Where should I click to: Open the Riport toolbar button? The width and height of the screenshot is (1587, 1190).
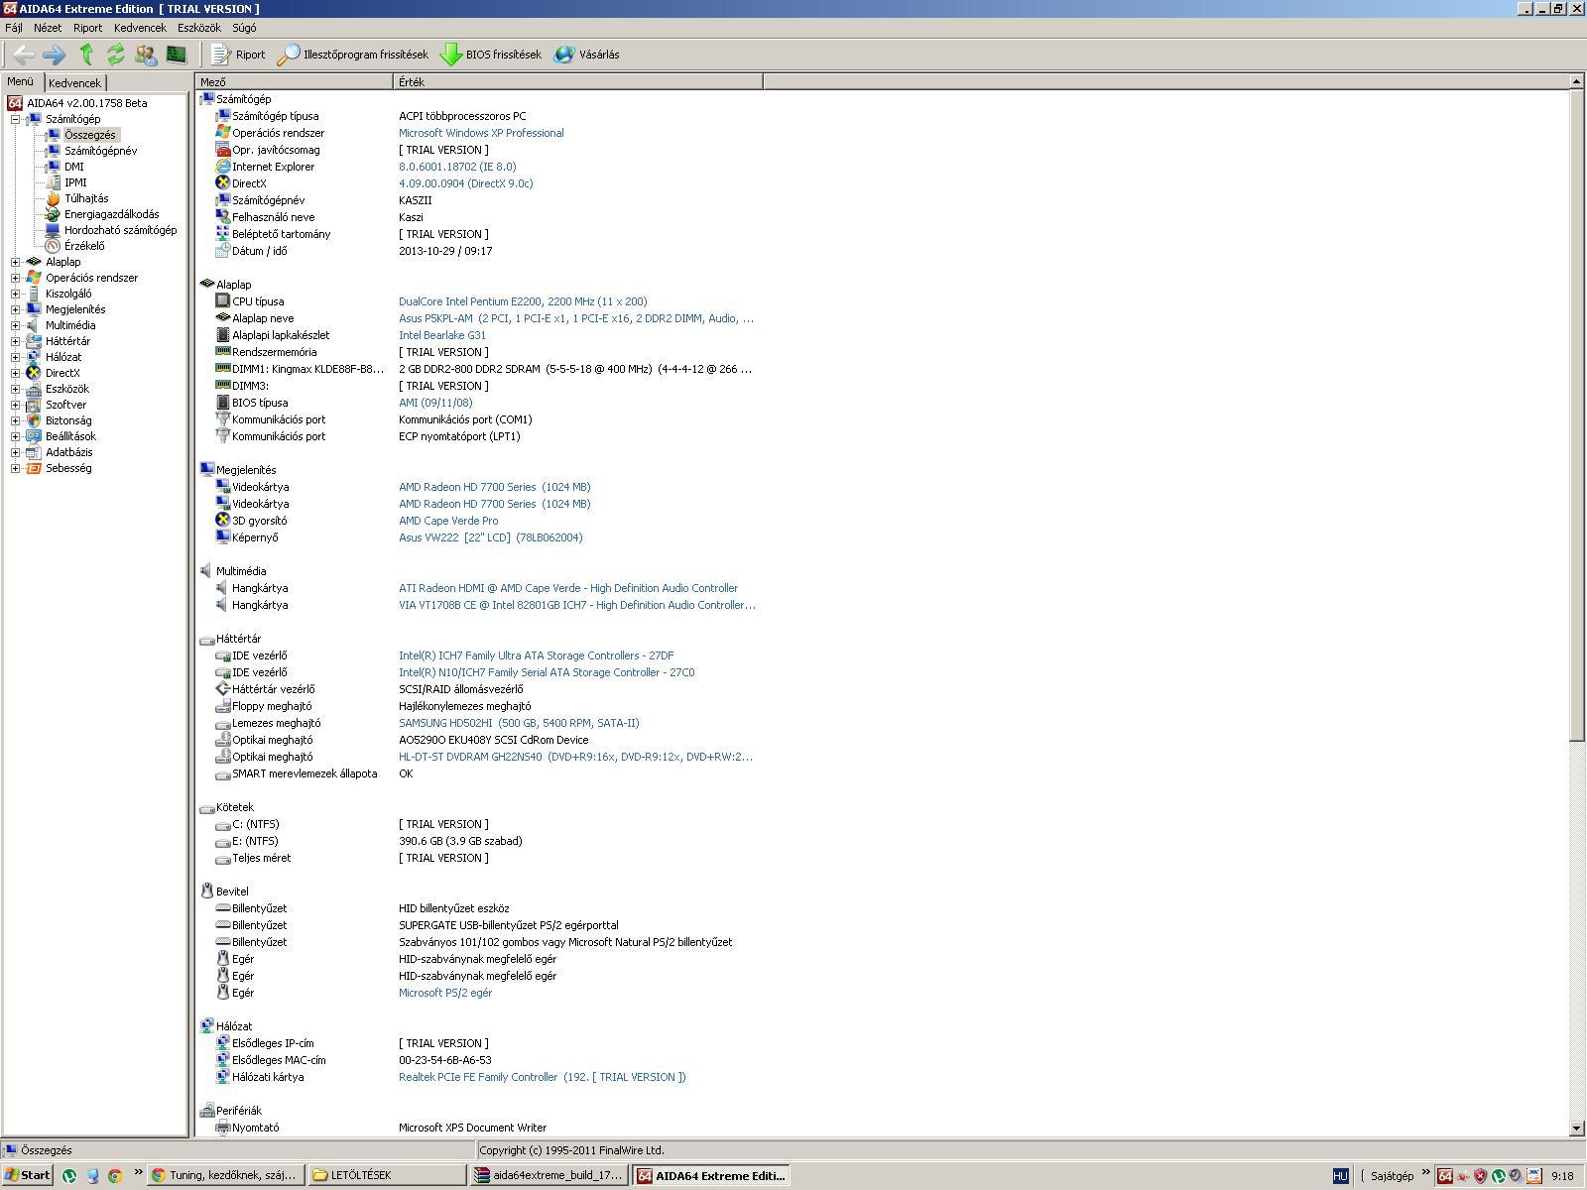pos(238,55)
